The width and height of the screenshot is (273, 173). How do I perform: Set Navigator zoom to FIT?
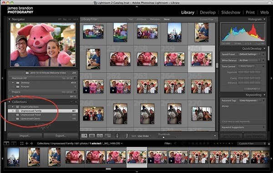(60, 19)
